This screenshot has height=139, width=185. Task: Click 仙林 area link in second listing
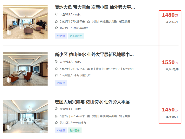coord(78,62)
